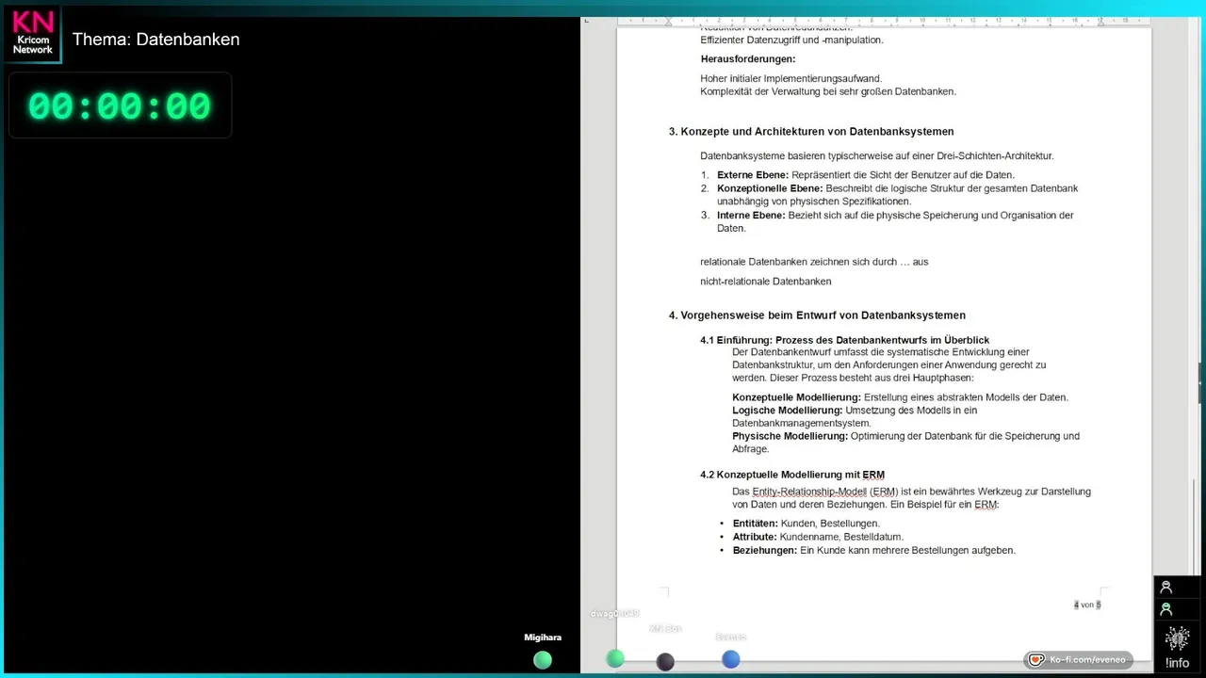This screenshot has width=1206, height=678.
Task: Click heading '4. Vorgehensweise beim Entwurf von Datenbanksystemen'
Action: point(817,315)
